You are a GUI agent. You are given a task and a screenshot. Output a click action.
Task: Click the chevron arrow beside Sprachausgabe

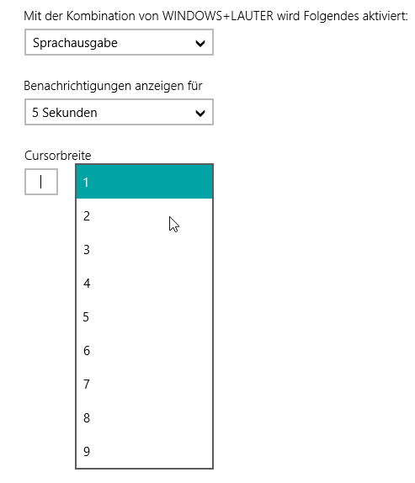pos(200,44)
